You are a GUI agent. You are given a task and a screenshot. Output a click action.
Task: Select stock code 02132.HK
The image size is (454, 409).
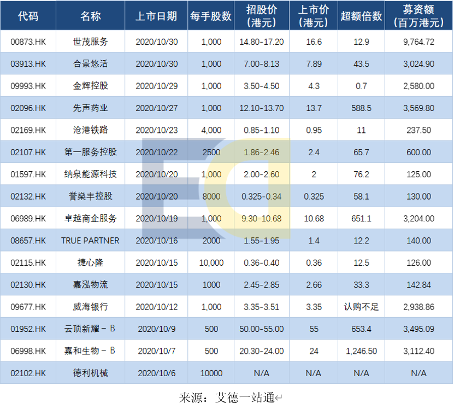(x=28, y=196)
